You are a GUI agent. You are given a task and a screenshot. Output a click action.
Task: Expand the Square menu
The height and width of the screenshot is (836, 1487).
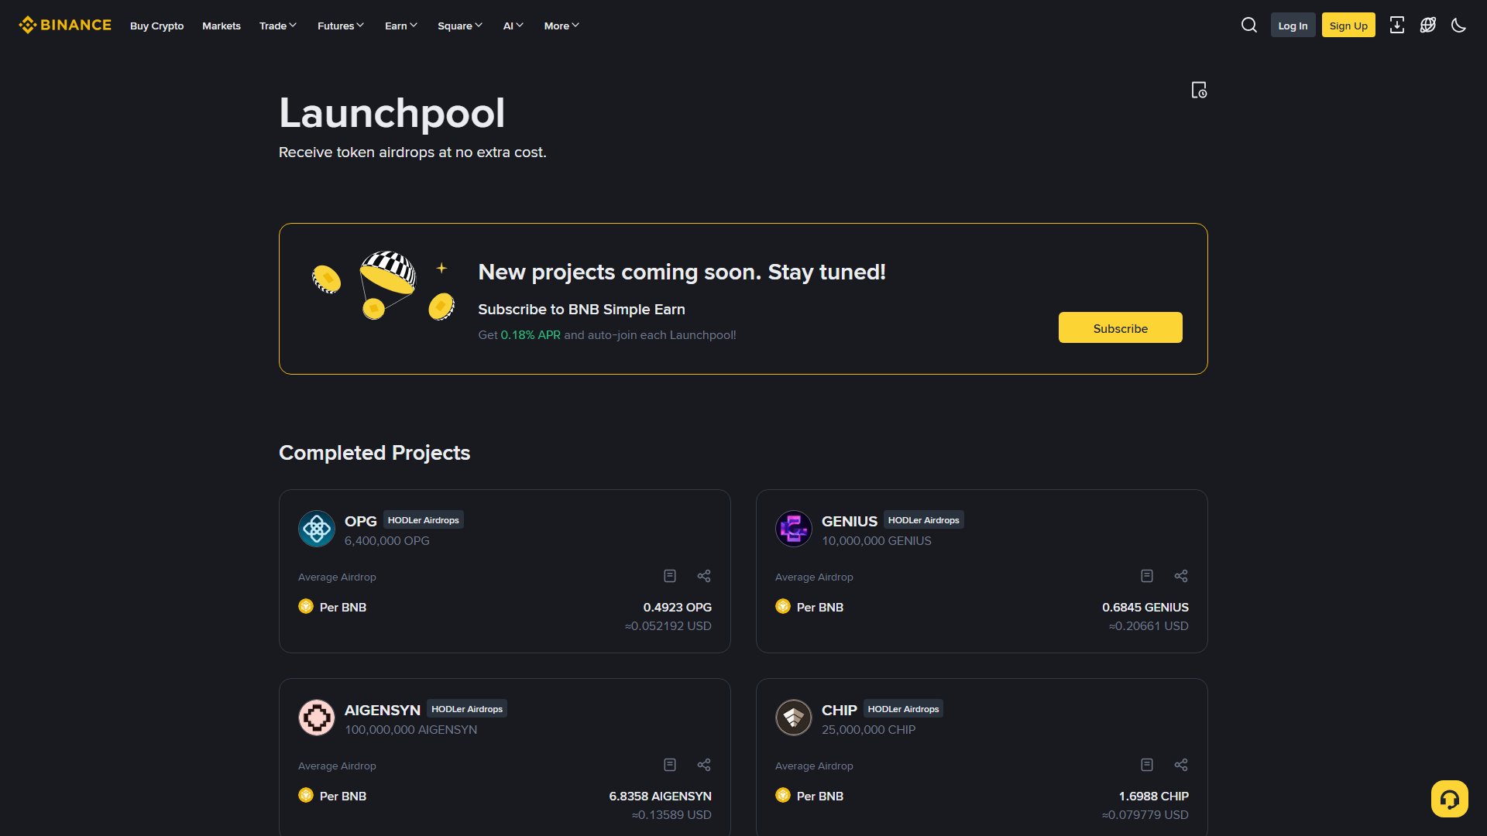coord(460,26)
